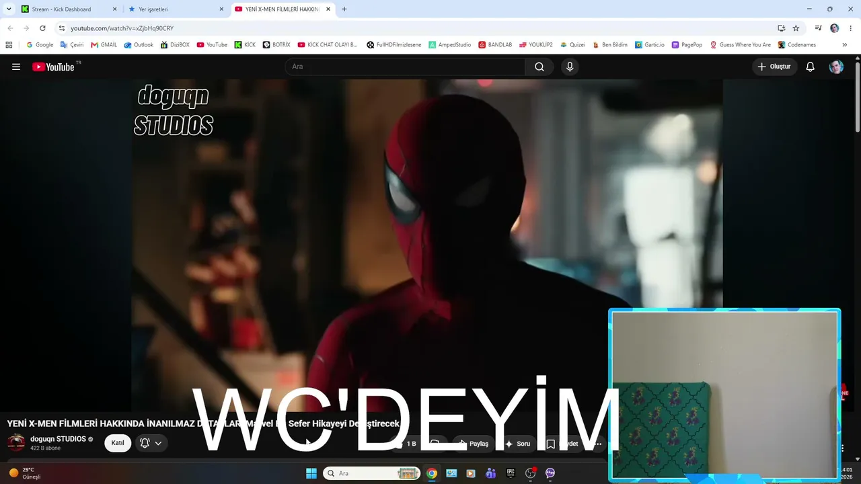Viewport: 861px width, 484px height.
Task: Click the Oluştur create button
Action: coord(774,67)
